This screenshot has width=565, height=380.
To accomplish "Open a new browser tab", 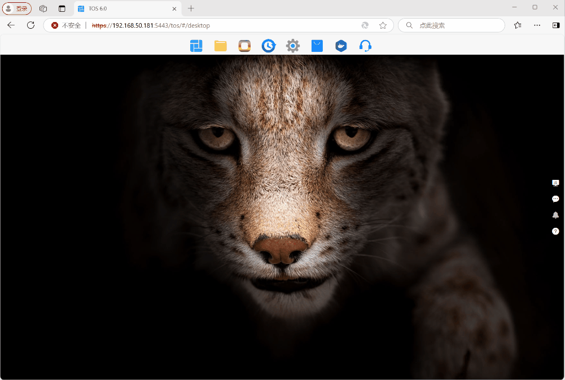I will [191, 8].
